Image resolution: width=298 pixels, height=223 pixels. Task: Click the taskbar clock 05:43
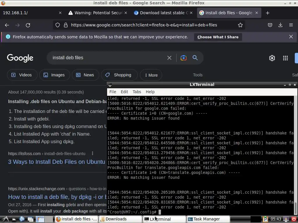(276, 219)
